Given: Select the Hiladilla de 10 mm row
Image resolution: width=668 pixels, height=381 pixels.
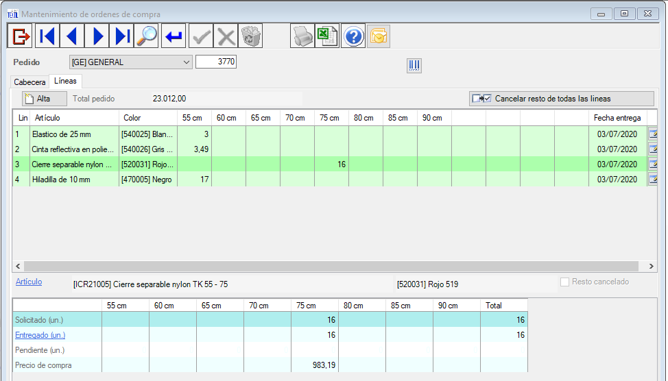Looking at the screenshot, I should point(71,180).
